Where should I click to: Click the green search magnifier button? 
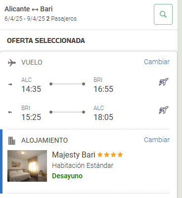click(x=163, y=14)
